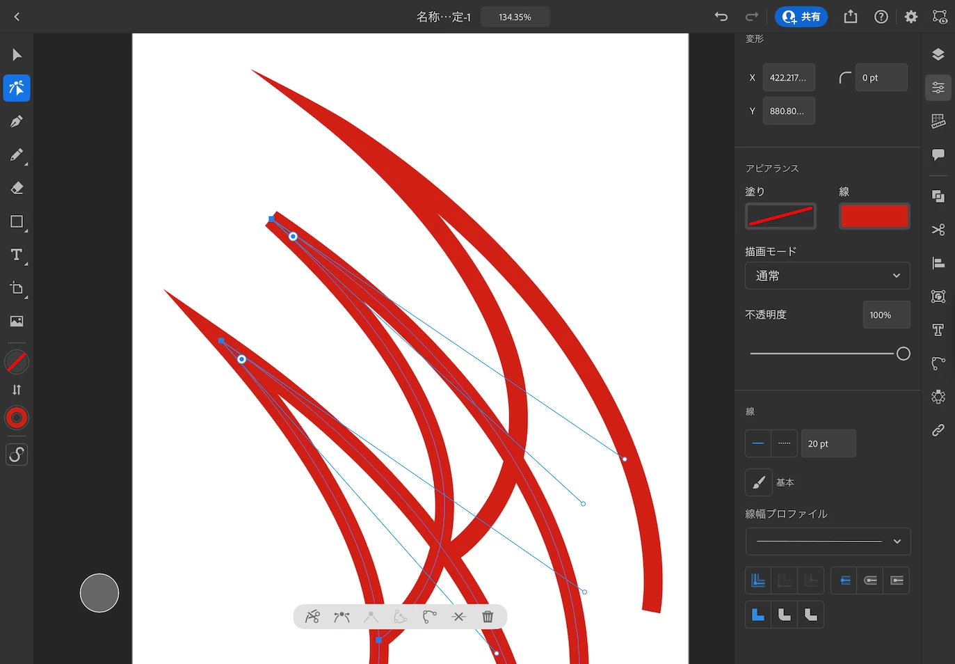Redo the last action
Screen dimensions: 955x664
tap(752, 17)
